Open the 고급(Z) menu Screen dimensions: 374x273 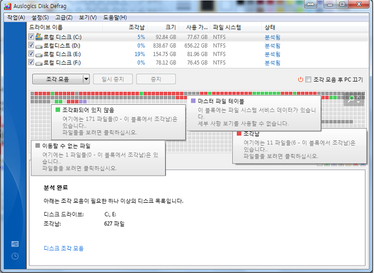click(x=64, y=18)
